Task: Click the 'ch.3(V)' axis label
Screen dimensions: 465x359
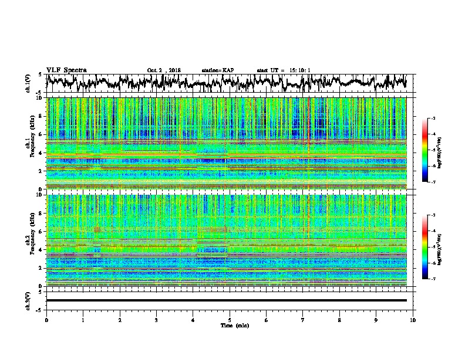Action: 28,301
